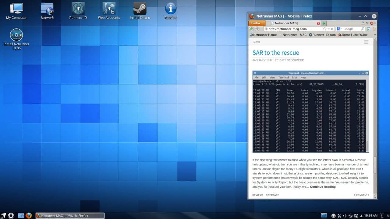Image resolution: width=390 pixels, height=219 pixels.
Task: Click the Menu item on the webpage
Action: [256, 42]
